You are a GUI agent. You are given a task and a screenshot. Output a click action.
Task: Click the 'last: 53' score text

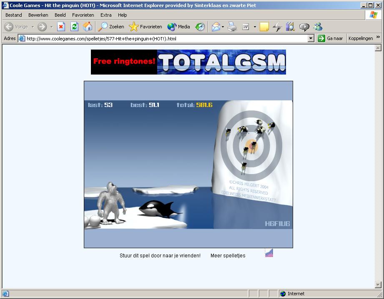100,105
